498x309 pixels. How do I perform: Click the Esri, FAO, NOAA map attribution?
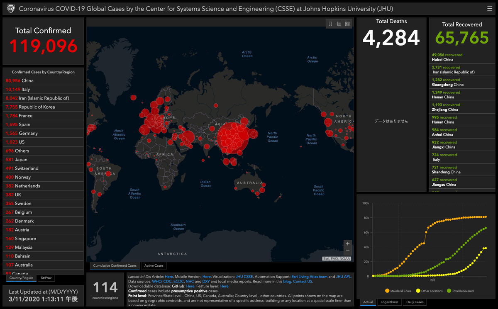(337, 258)
